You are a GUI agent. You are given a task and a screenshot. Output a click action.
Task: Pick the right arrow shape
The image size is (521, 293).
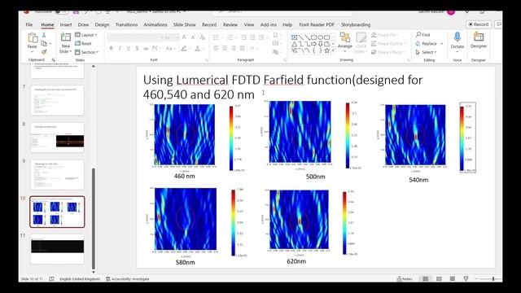pyautogui.click(x=313, y=44)
